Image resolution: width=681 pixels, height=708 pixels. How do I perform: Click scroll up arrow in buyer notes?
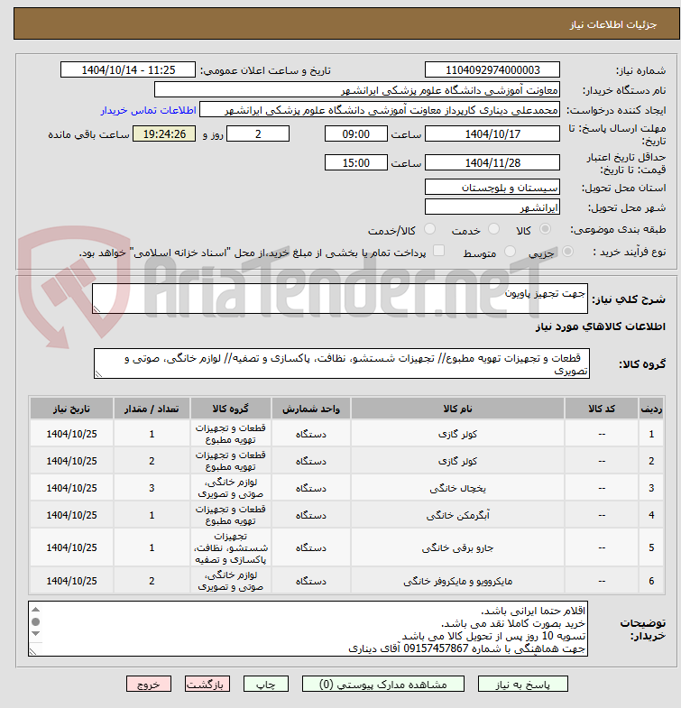pyautogui.click(x=36, y=609)
